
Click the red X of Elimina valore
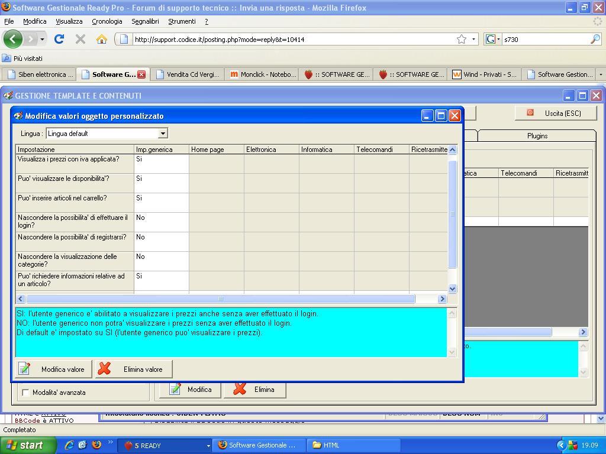coord(104,369)
